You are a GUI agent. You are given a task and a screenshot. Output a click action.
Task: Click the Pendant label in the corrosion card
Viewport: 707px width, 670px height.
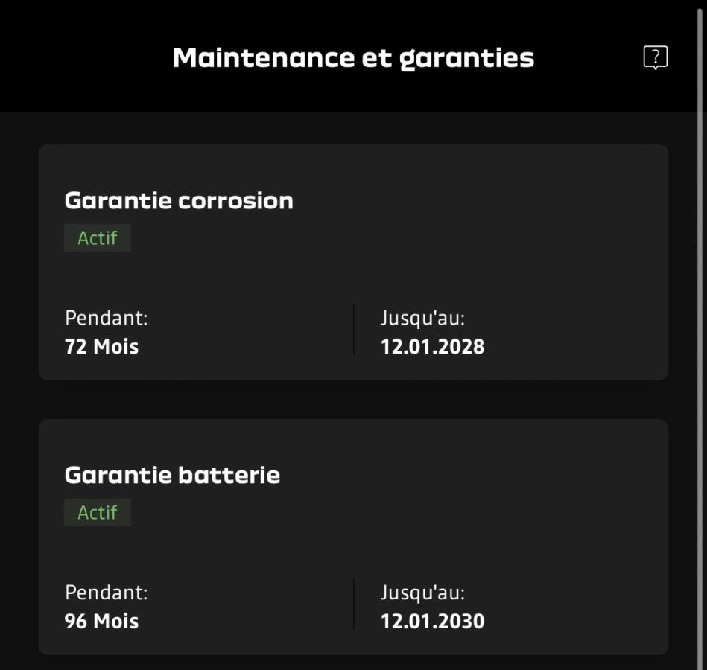tap(107, 318)
